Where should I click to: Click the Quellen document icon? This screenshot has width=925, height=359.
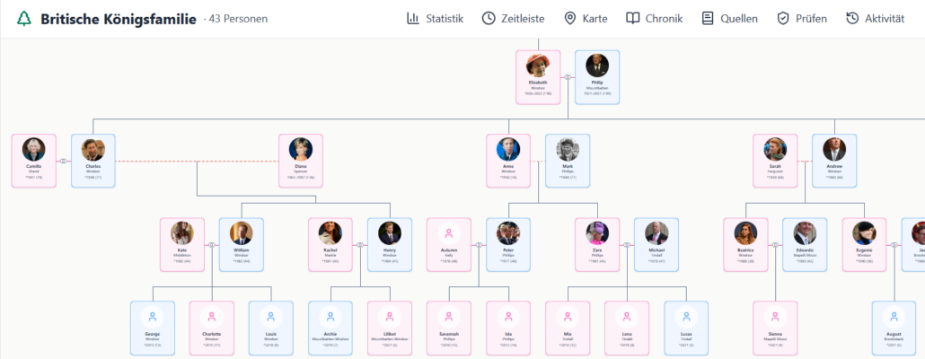[708, 18]
